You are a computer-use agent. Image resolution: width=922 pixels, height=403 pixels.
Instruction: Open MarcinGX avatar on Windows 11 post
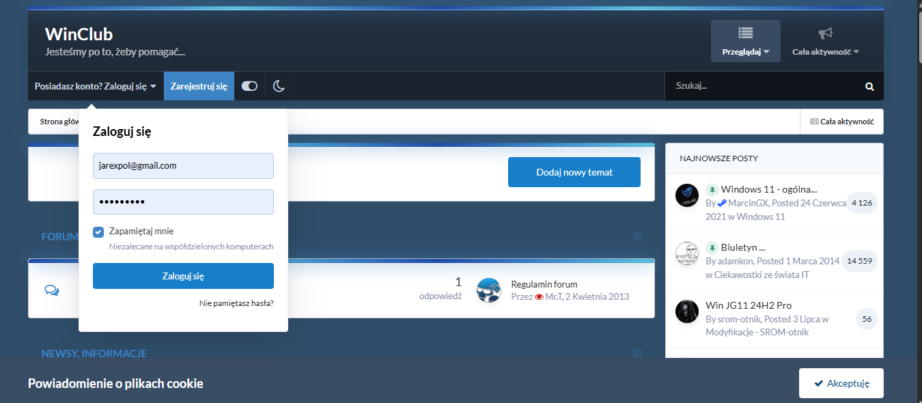(686, 195)
